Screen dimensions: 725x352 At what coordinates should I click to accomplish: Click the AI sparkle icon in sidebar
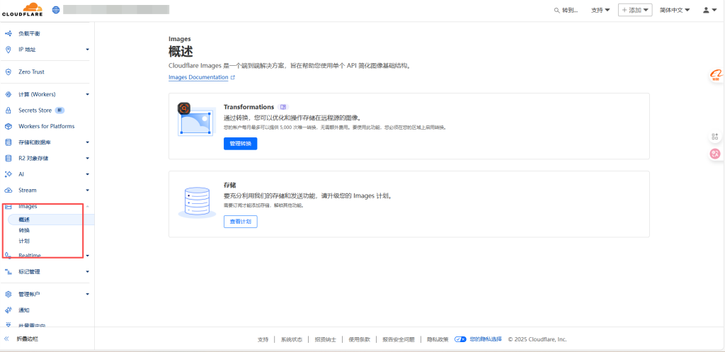[x=8, y=174]
